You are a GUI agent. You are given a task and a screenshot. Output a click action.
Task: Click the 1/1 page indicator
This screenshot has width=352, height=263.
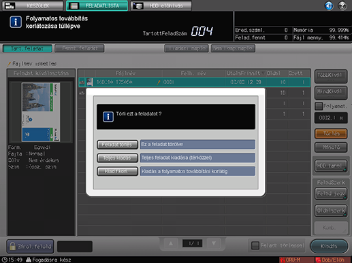pos(192,243)
